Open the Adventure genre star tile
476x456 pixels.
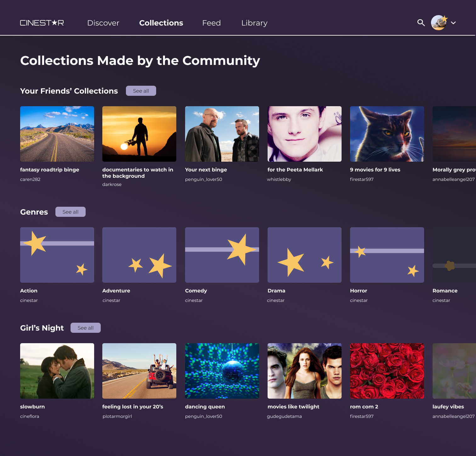pyautogui.click(x=139, y=255)
